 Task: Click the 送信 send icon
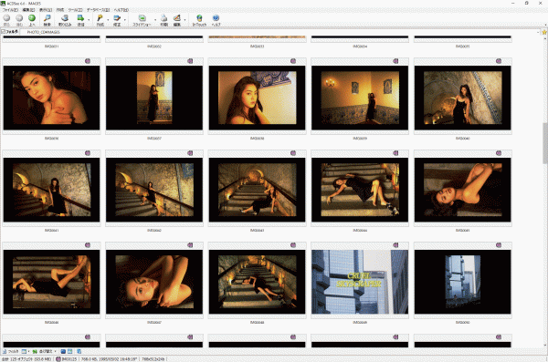click(x=80, y=18)
